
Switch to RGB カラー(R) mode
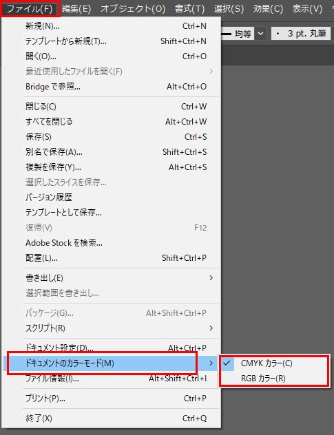click(274, 379)
